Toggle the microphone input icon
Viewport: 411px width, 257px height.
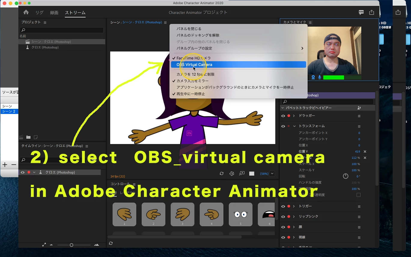319,77
